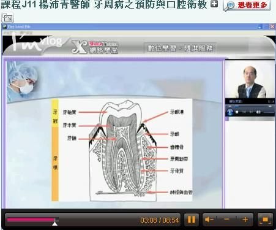Click the 牙本質 label on the diagram
Image resolution: width=276 pixels, height=230 pixels.
[x=69, y=125]
